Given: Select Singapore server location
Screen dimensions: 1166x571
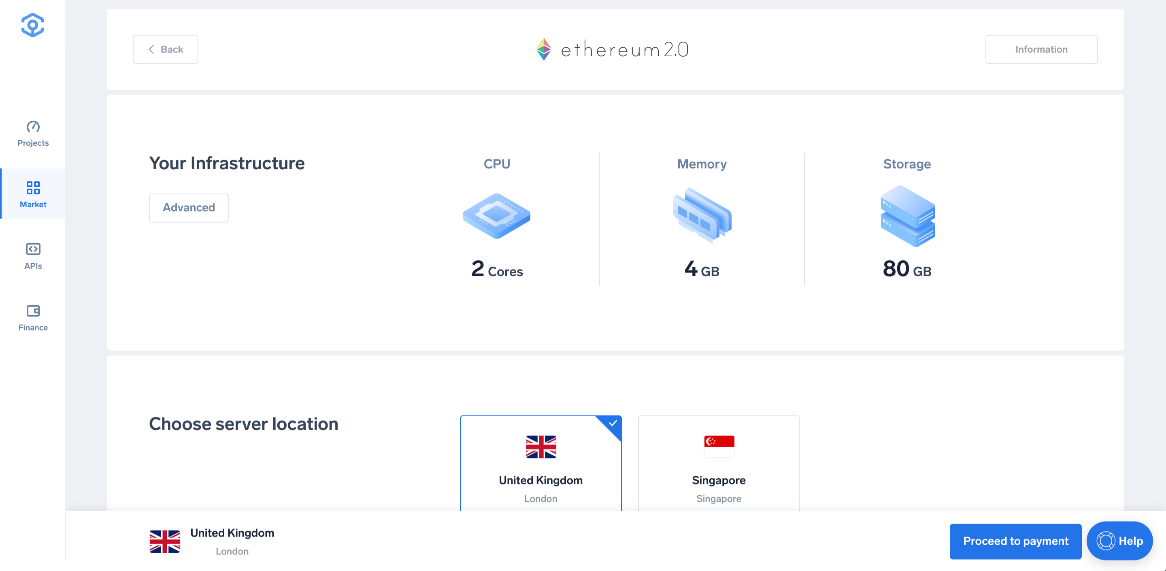Looking at the screenshot, I should tap(718, 464).
